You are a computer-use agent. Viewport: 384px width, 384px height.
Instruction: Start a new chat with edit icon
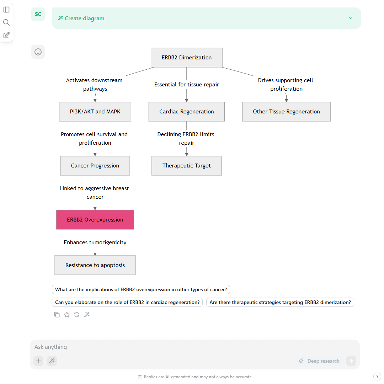pyautogui.click(x=6, y=35)
